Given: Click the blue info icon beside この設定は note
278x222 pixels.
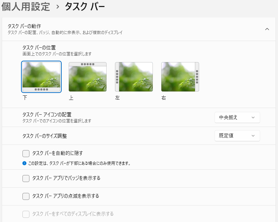Looking at the screenshot, I should point(25,163).
